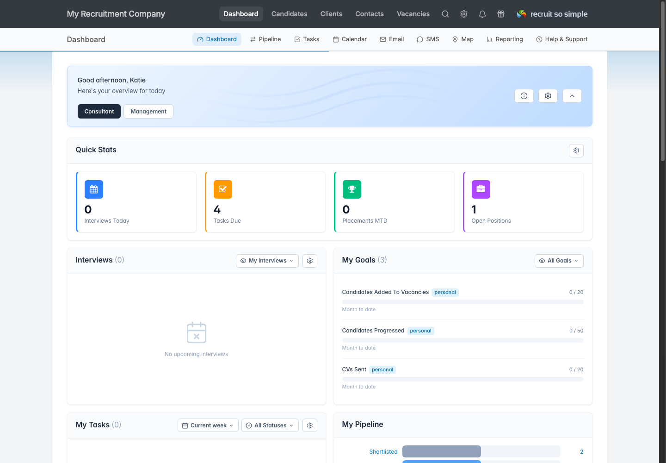Open the Interviews panel settings gear
Image resolution: width=666 pixels, height=463 pixels.
[310, 261]
